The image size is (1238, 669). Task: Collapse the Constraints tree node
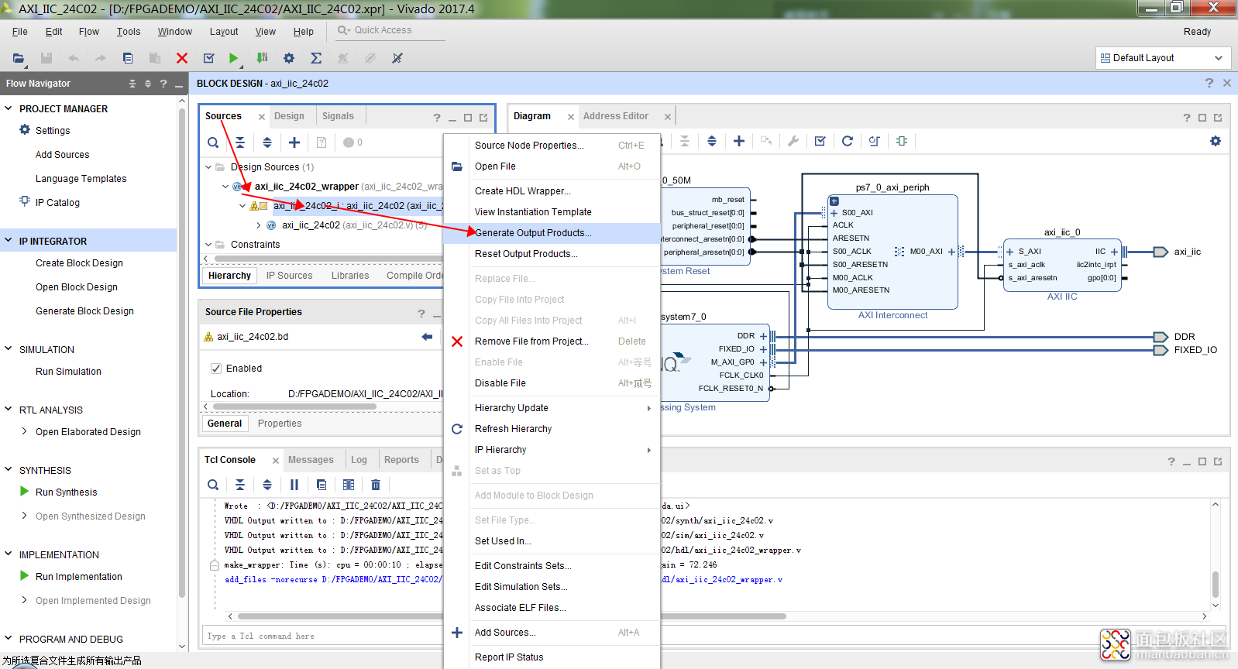coord(208,245)
